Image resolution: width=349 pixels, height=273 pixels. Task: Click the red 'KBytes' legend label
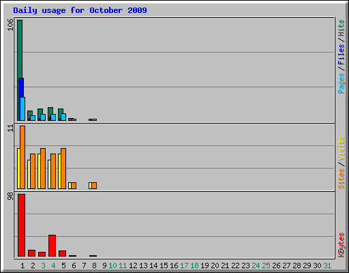click(x=342, y=245)
